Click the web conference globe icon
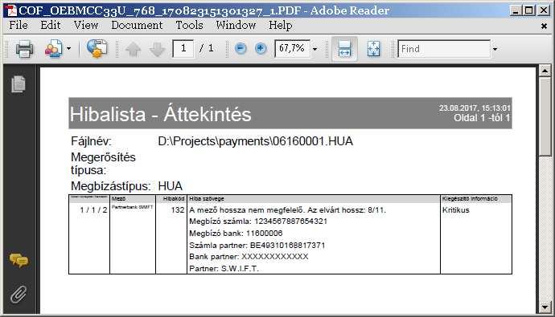555x317 pixels. pyautogui.click(x=97, y=48)
